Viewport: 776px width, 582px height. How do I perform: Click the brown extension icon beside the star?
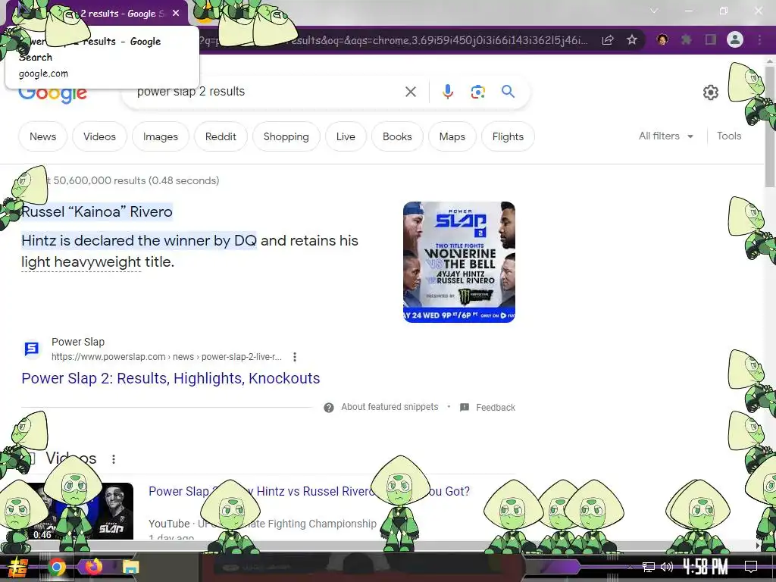click(x=662, y=39)
